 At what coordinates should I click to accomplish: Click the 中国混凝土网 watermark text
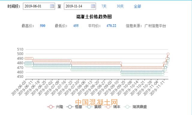tap(96, 102)
